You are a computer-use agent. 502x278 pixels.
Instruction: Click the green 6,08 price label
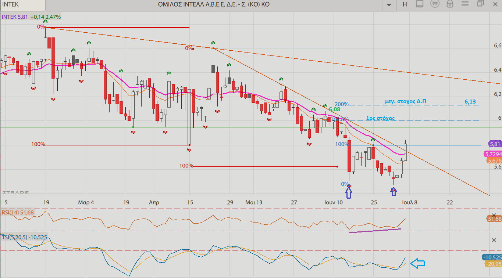pos(334,109)
